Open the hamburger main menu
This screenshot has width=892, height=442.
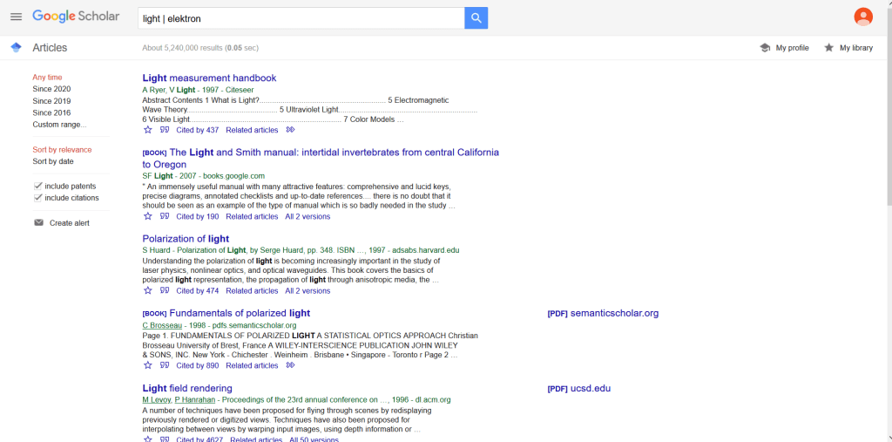tap(16, 17)
